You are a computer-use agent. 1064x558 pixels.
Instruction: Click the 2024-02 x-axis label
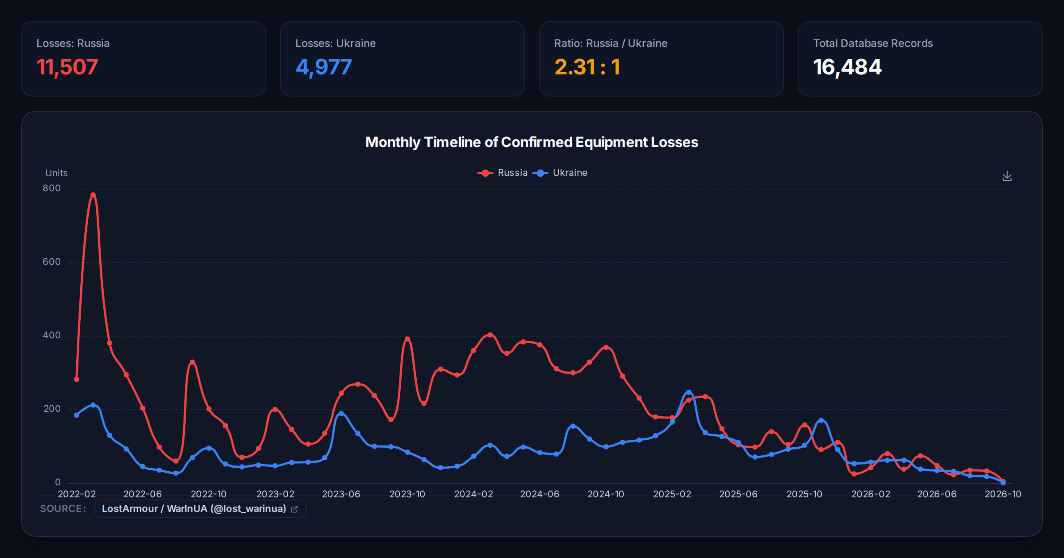coord(473,494)
